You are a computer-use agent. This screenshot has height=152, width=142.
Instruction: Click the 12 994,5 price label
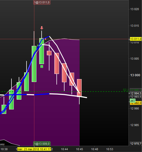pos(136,93)
